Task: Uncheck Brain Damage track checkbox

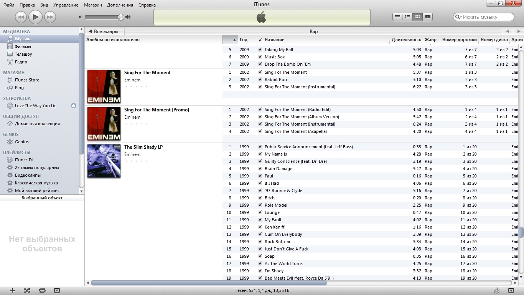Action: click(x=260, y=169)
